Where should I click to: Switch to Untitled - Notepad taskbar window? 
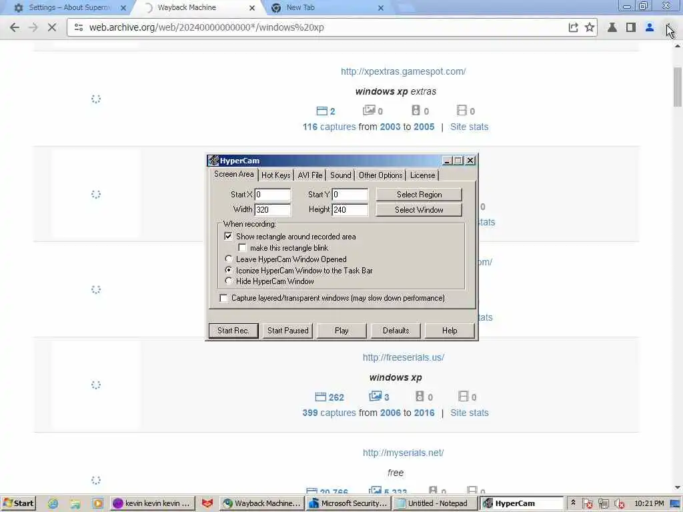435,503
